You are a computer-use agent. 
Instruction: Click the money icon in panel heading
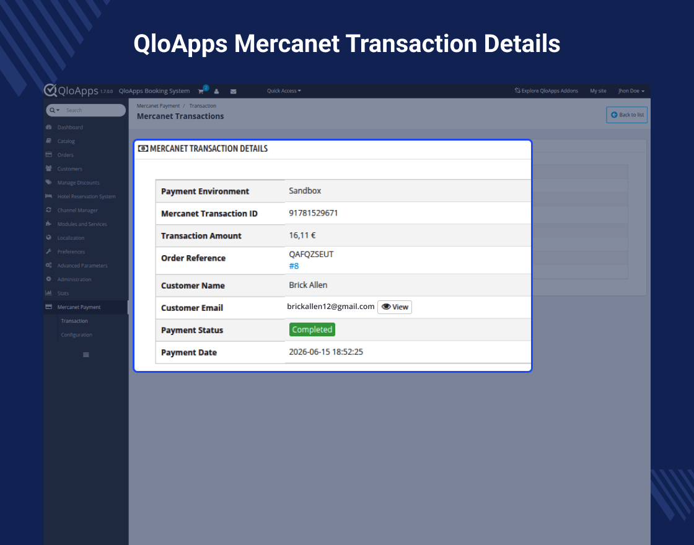pyautogui.click(x=143, y=149)
